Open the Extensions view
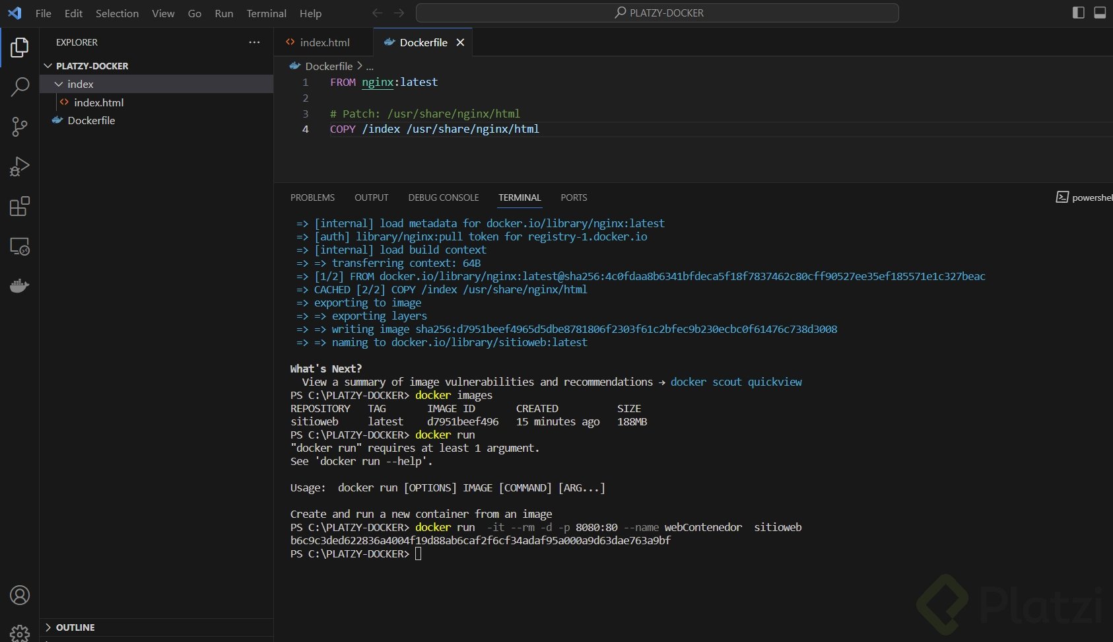1113x642 pixels. pos(20,207)
